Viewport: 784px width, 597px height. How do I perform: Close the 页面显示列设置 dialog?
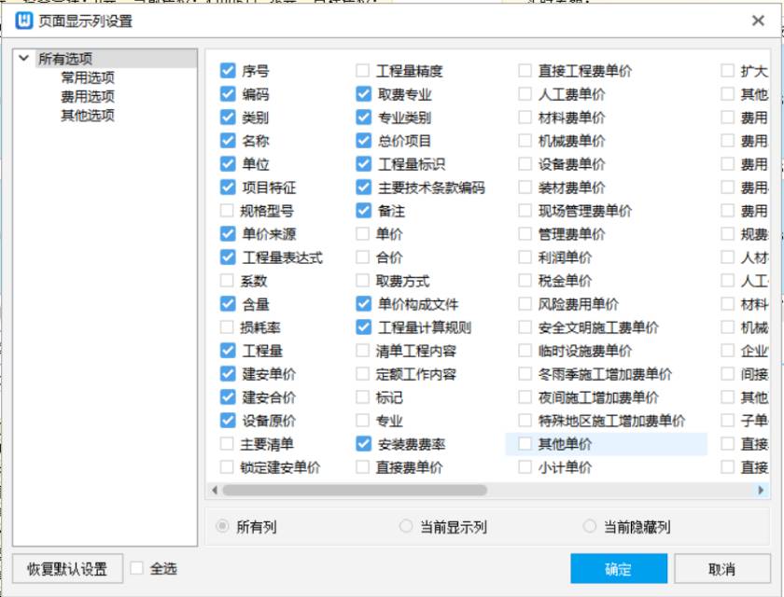(x=758, y=21)
